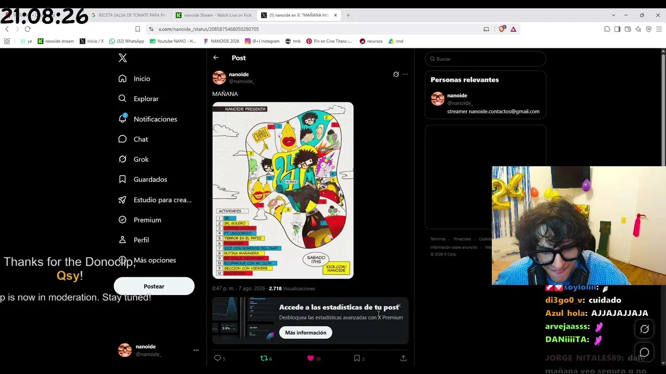Open the Leo AI sparkle icon
Viewport: 666px width, 374px height.
tap(638, 29)
